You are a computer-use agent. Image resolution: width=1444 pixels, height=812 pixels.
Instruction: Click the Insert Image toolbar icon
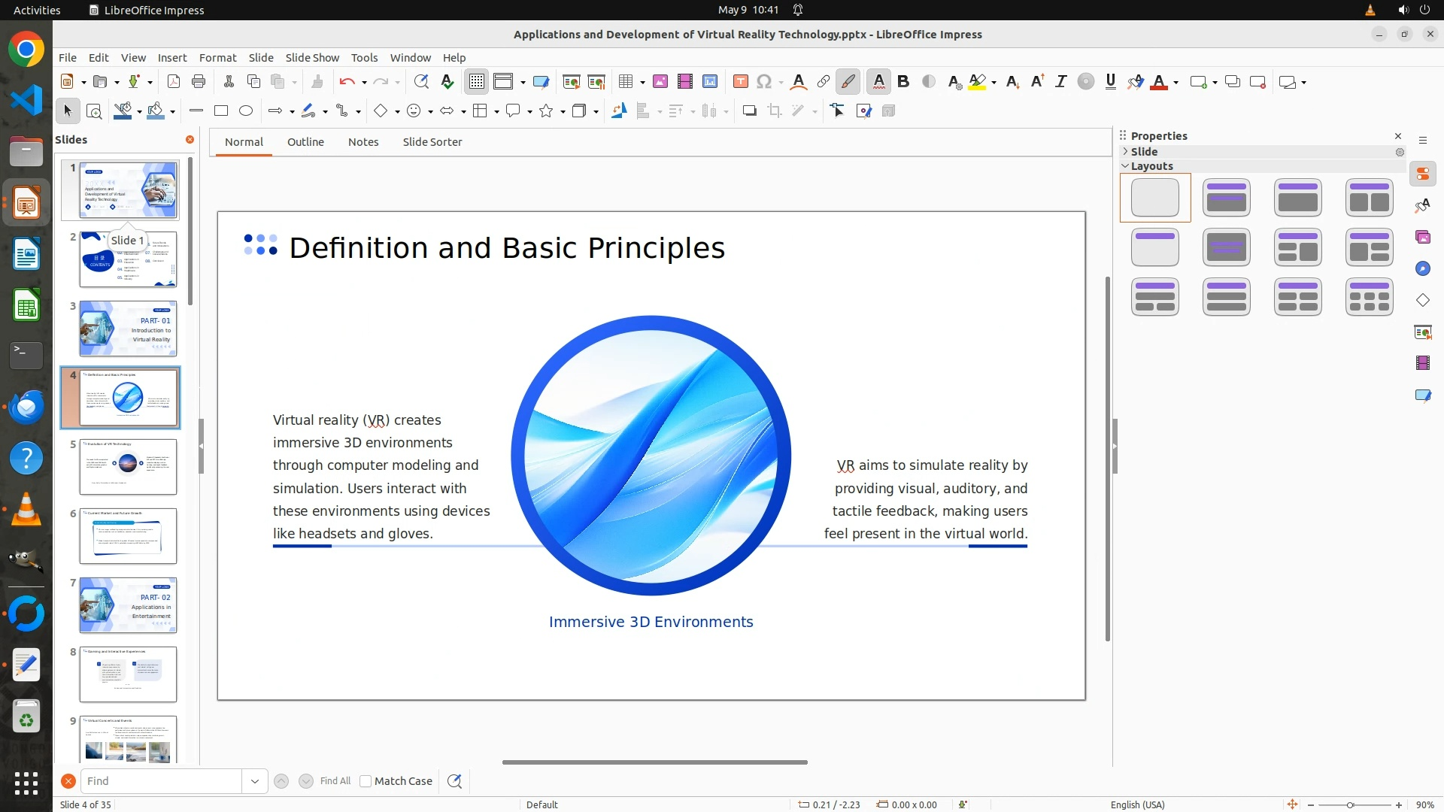pos(660,82)
